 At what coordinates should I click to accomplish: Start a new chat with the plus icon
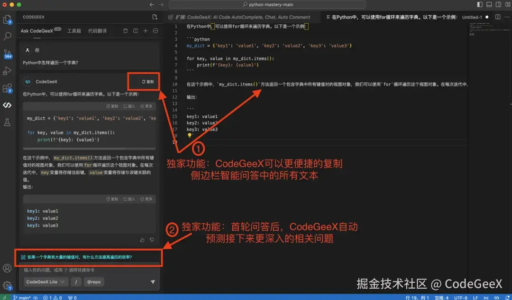click(x=145, y=30)
